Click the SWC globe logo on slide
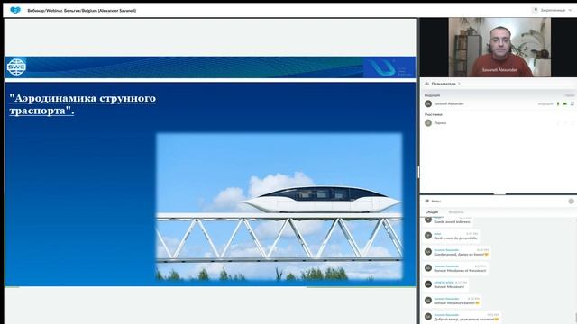Viewport: 577px width, 324px height. [16, 67]
